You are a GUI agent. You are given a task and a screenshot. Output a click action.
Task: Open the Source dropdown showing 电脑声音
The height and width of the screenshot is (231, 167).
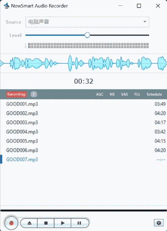[x=87, y=22]
